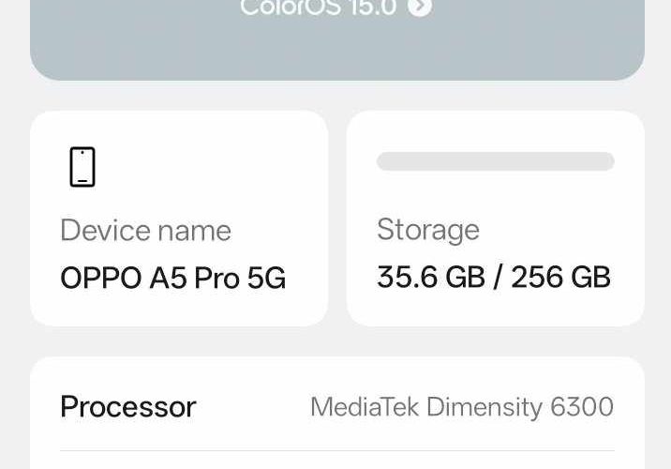This screenshot has height=469, width=671.
Task: Tap blank area below the storage figures
Action: click(495, 310)
